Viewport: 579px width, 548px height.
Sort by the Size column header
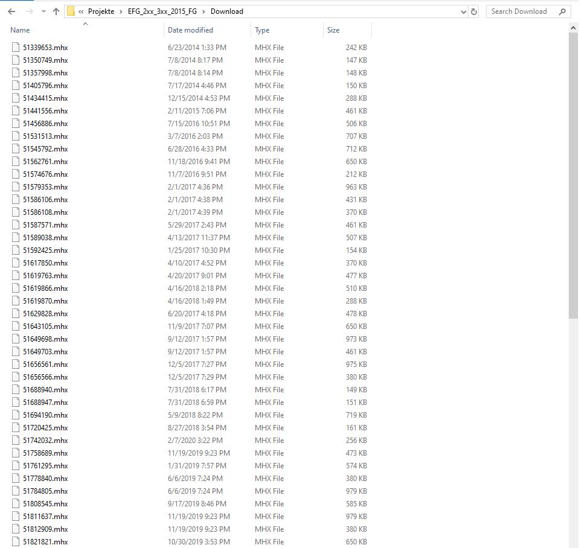(333, 30)
